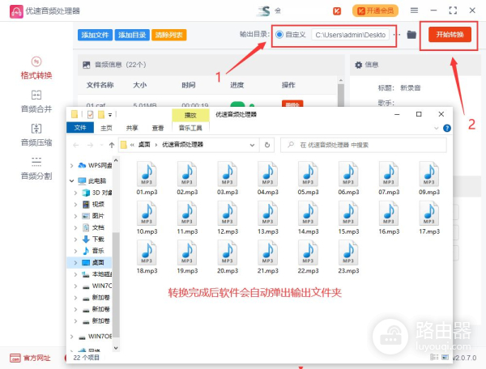Image resolution: width=486 pixels, height=369 pixels.
Task: Select the 12.mp3 file icon
Action: click(228, 213)
